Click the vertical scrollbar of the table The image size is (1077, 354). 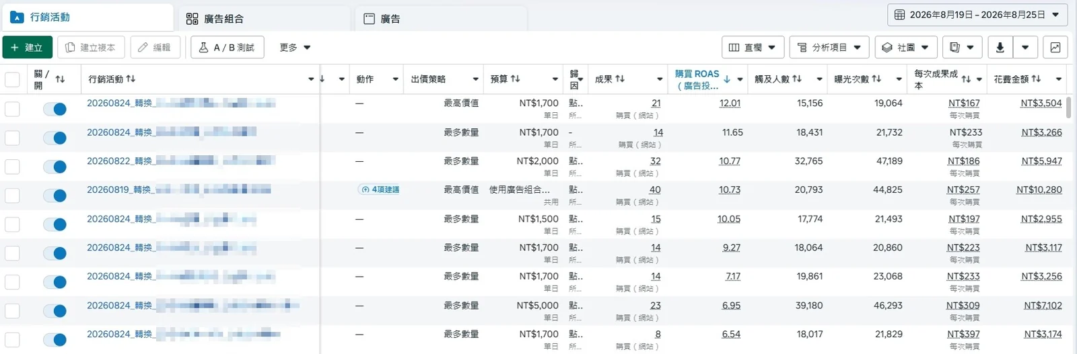(x=1069, y=107)
